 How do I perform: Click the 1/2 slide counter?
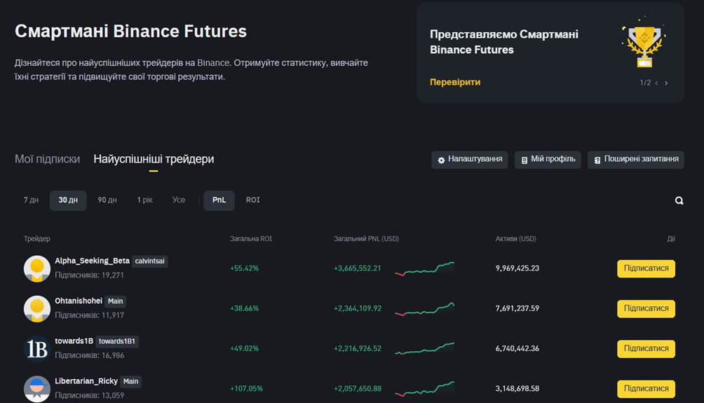click(645, 83)
